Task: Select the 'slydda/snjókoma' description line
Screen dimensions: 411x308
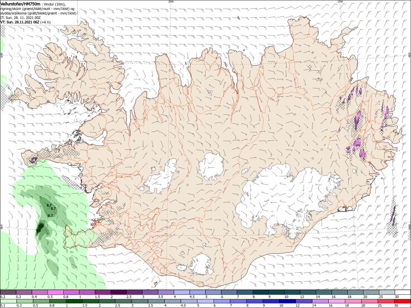Action: (x=39, y=13)
